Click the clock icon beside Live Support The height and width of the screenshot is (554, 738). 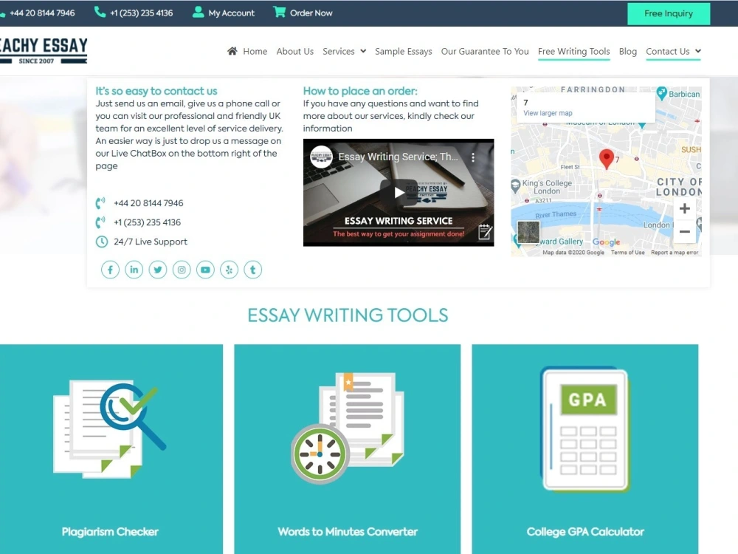[102, 242]
